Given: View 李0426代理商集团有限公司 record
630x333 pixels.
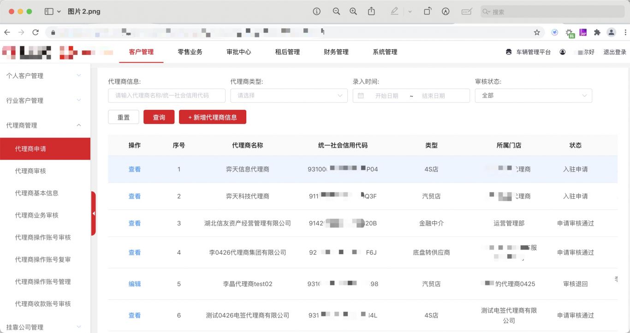Looking at the screenshot, I should click(135, 252).
